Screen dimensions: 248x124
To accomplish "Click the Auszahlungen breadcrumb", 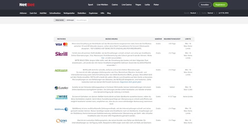I will pos(82,20).
